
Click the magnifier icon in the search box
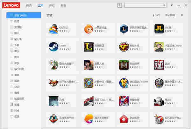[x=164, y=5]
